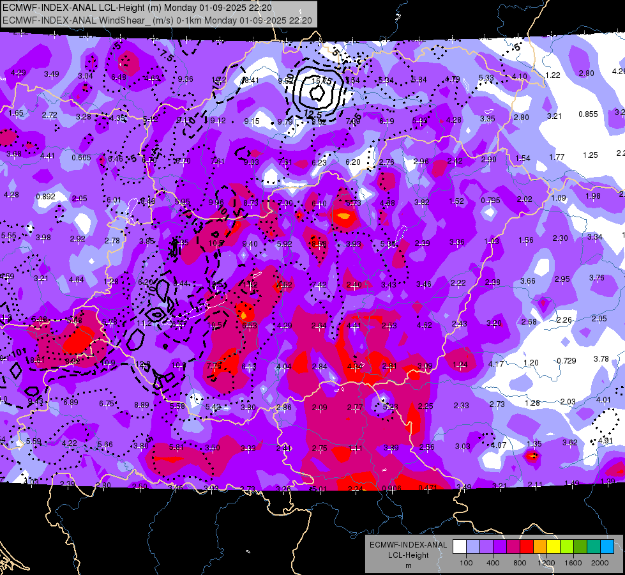This screenshot has height=575, width=625.
Task: Click the '9.36' grid value
Action: click(185, 79)
